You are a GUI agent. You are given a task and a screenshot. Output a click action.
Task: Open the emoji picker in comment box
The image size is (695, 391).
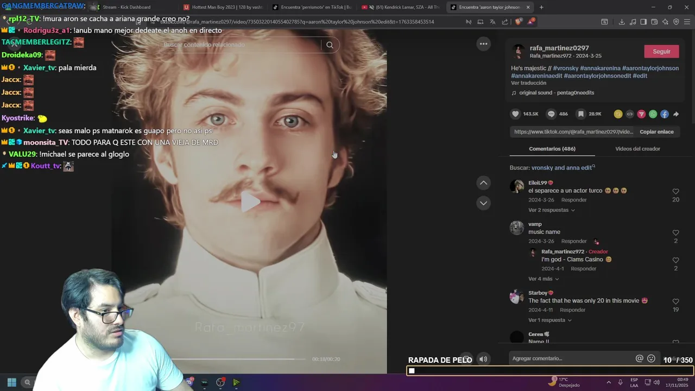tap(651, 358)
